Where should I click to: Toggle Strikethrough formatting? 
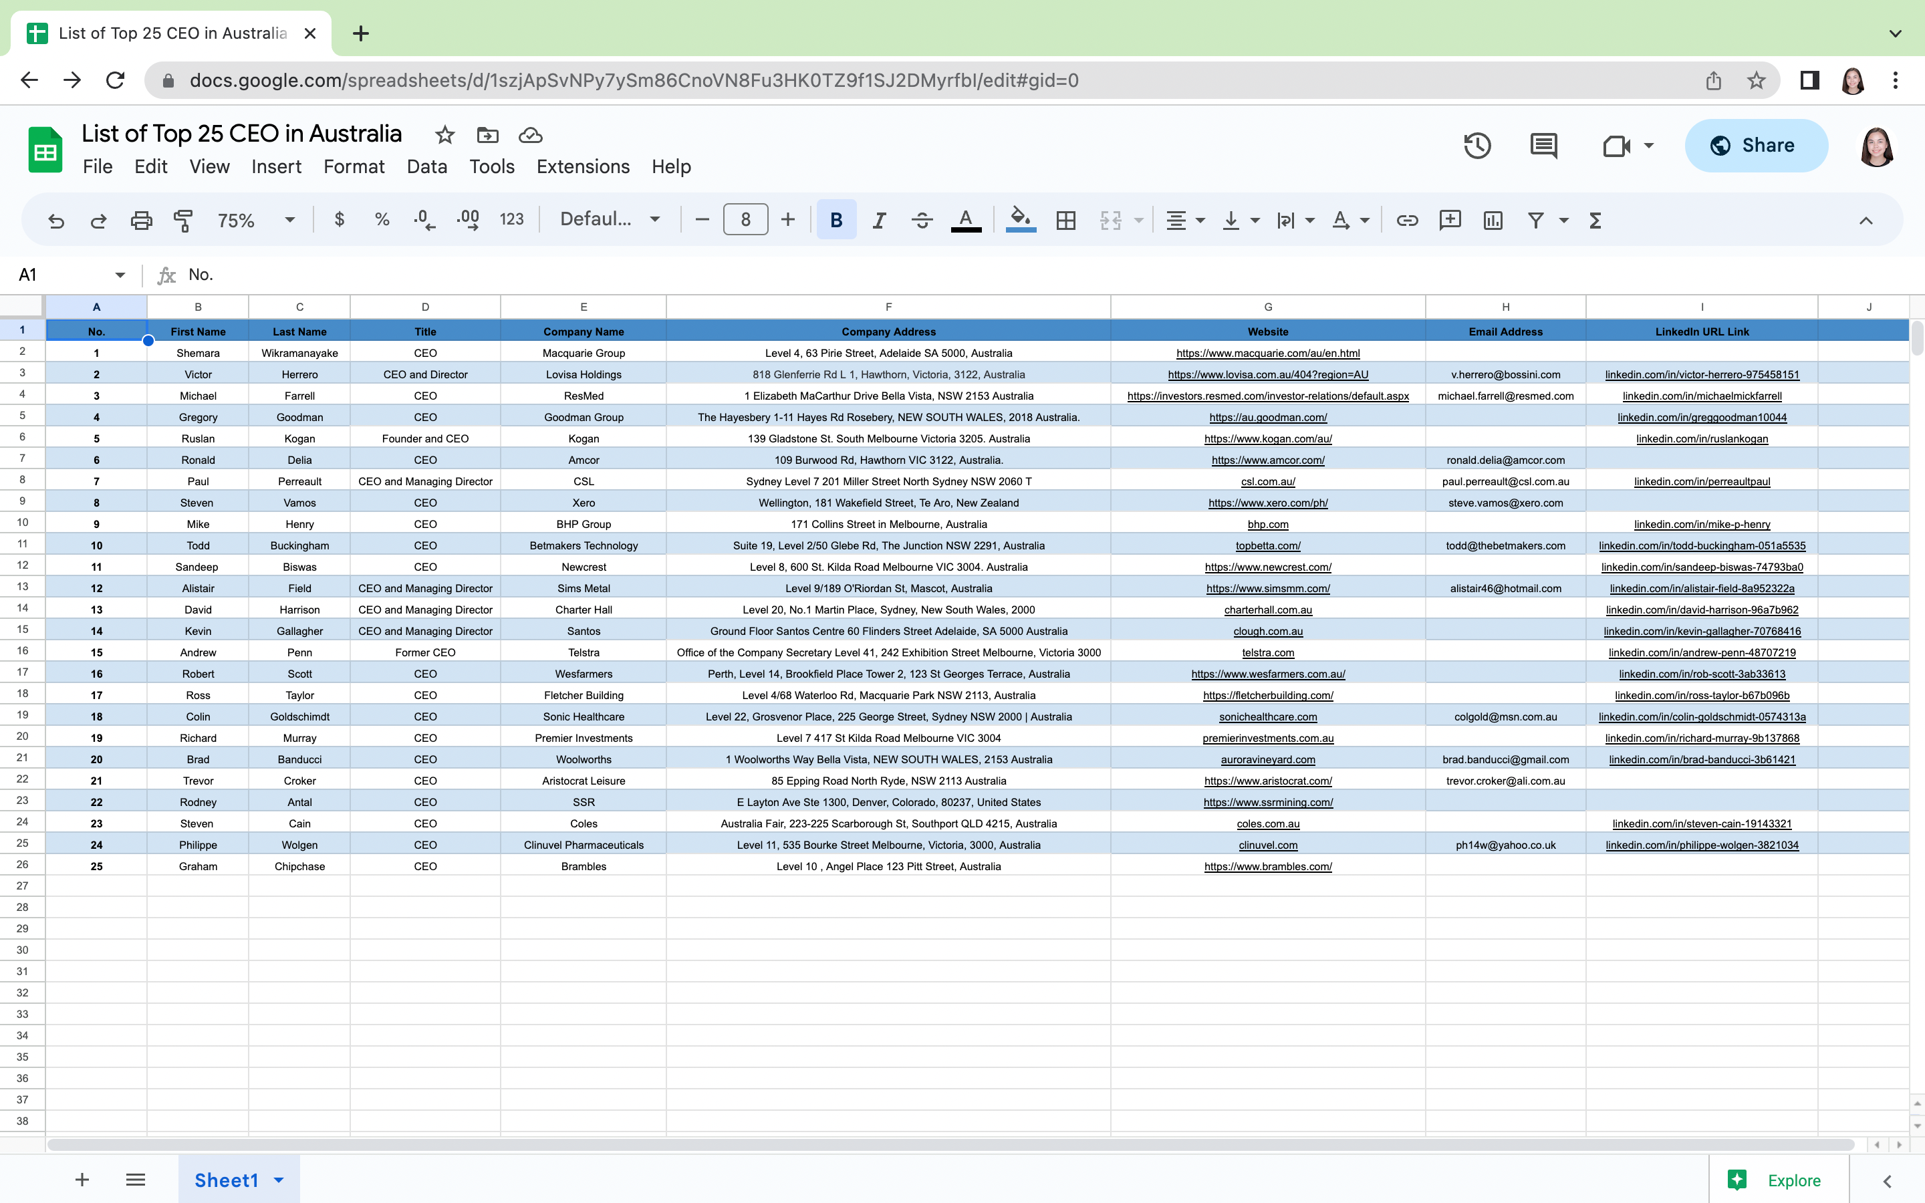tap(922, 220)
